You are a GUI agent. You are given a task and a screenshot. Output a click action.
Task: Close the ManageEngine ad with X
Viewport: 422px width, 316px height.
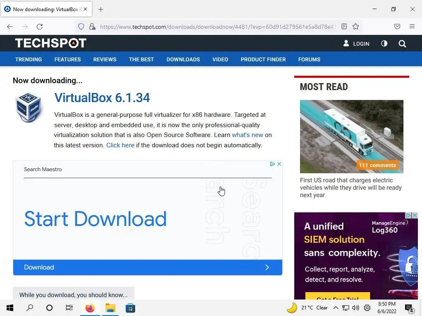(x=415, y=215)
